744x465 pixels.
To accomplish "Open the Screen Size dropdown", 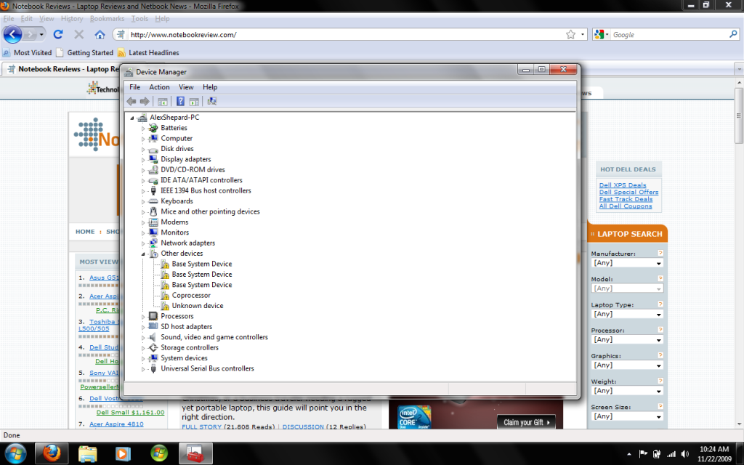I will tap(627, 416).
